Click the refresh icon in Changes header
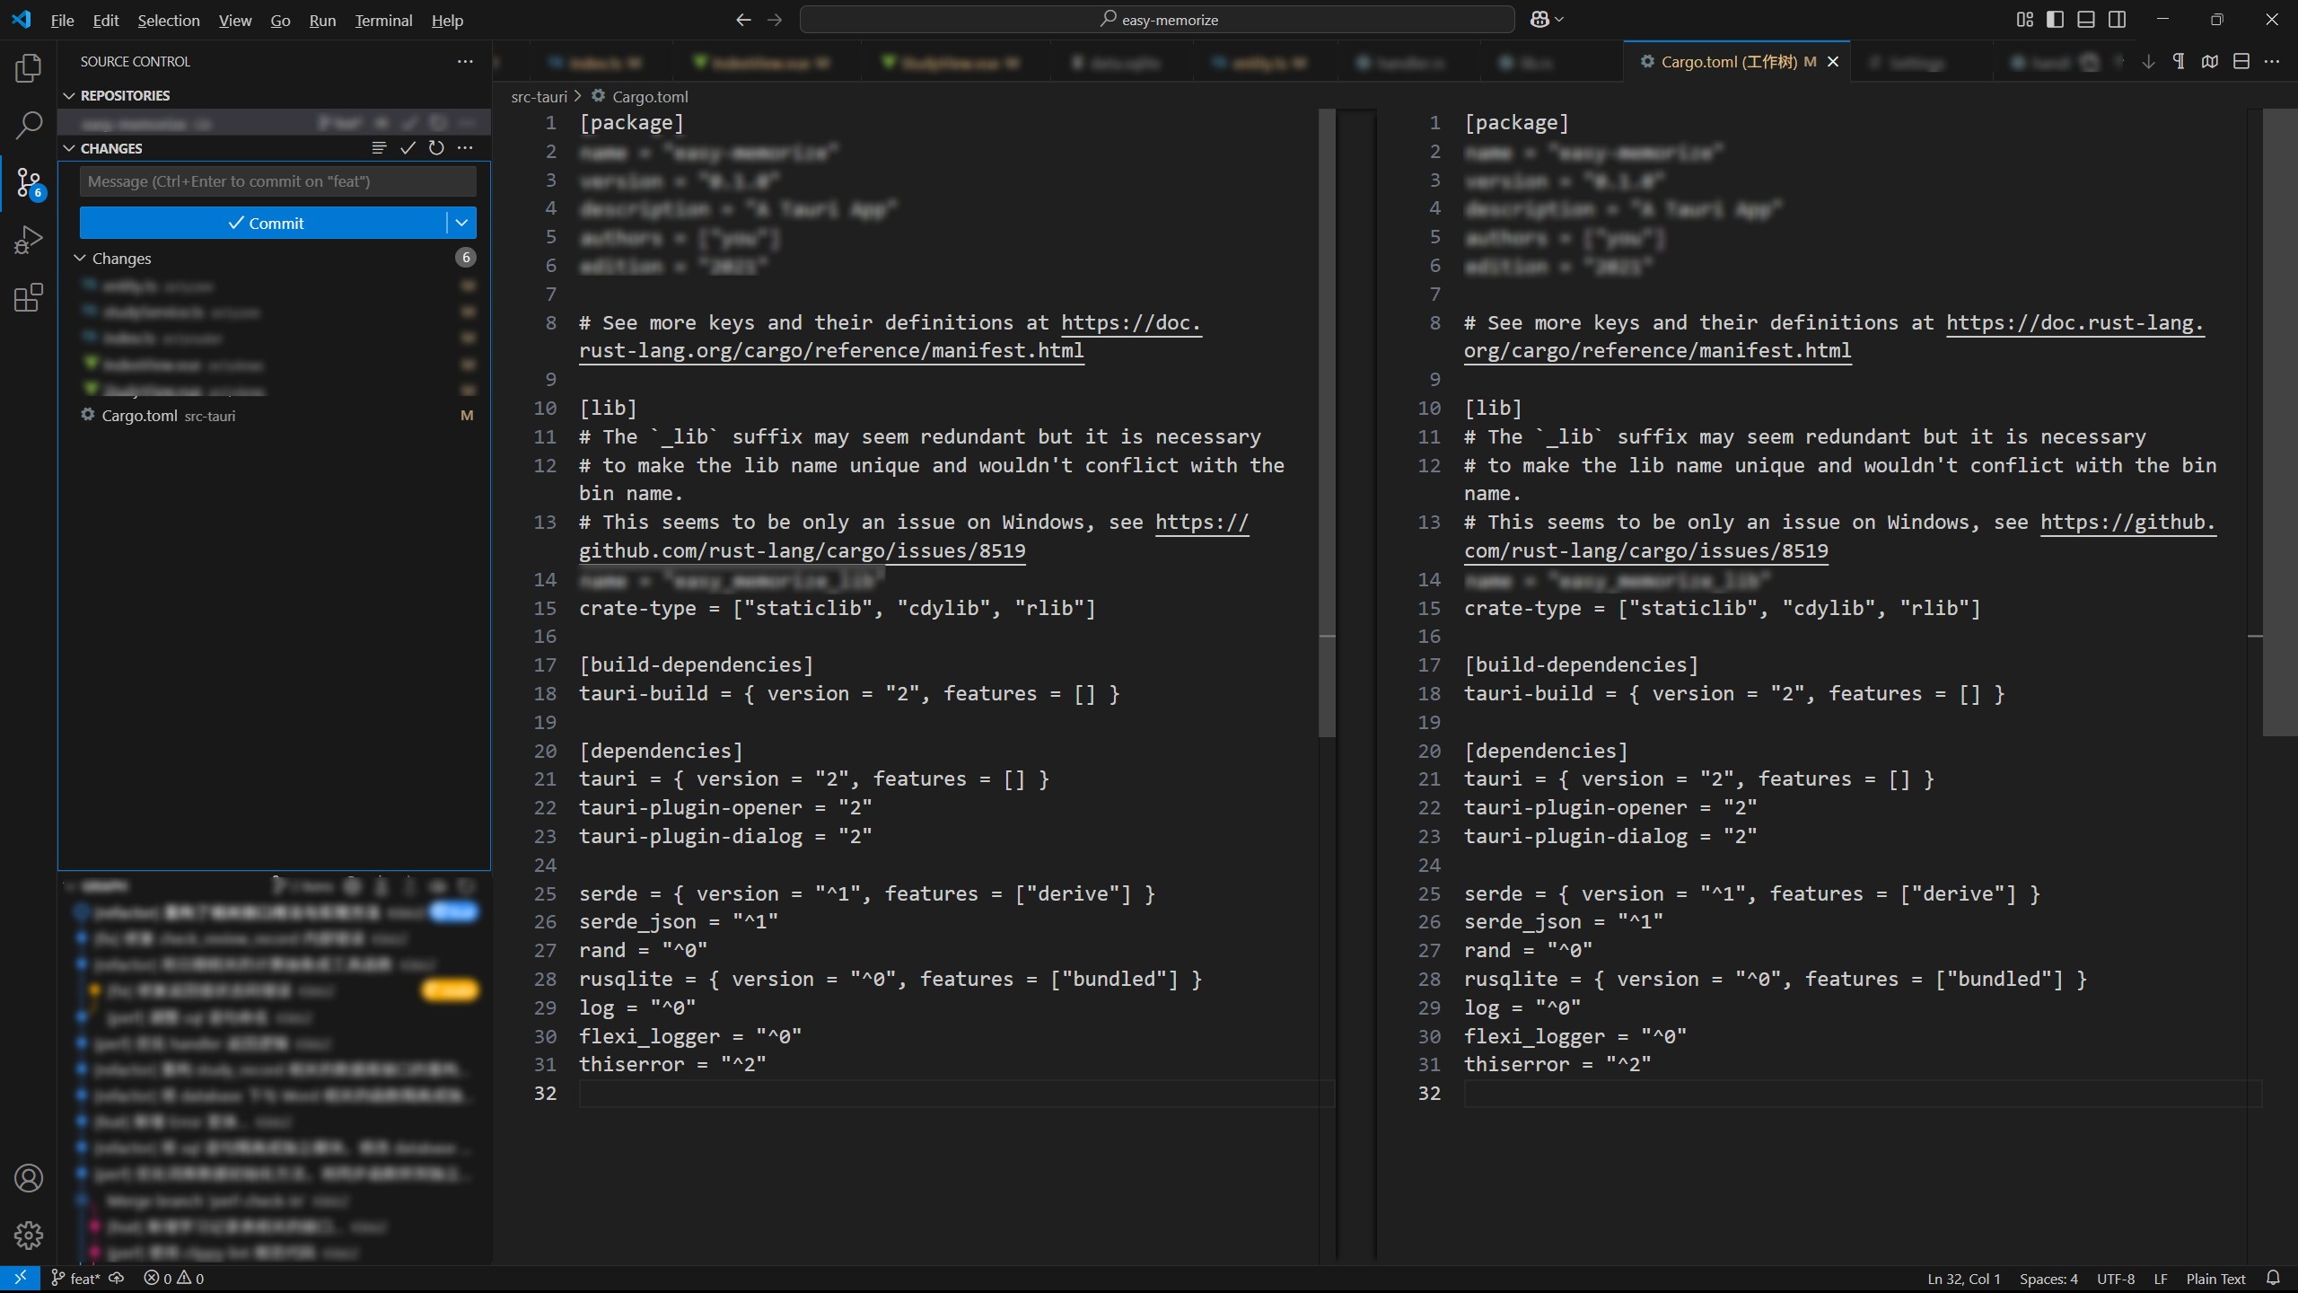The width and height of the screenshot is (2298, 1293). tap(436, 148)
